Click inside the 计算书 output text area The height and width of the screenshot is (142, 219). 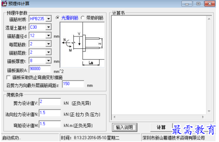159,65
